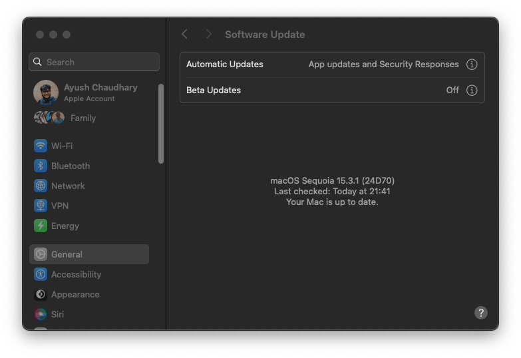Open Siri icon in sidebar

point(41,314)
